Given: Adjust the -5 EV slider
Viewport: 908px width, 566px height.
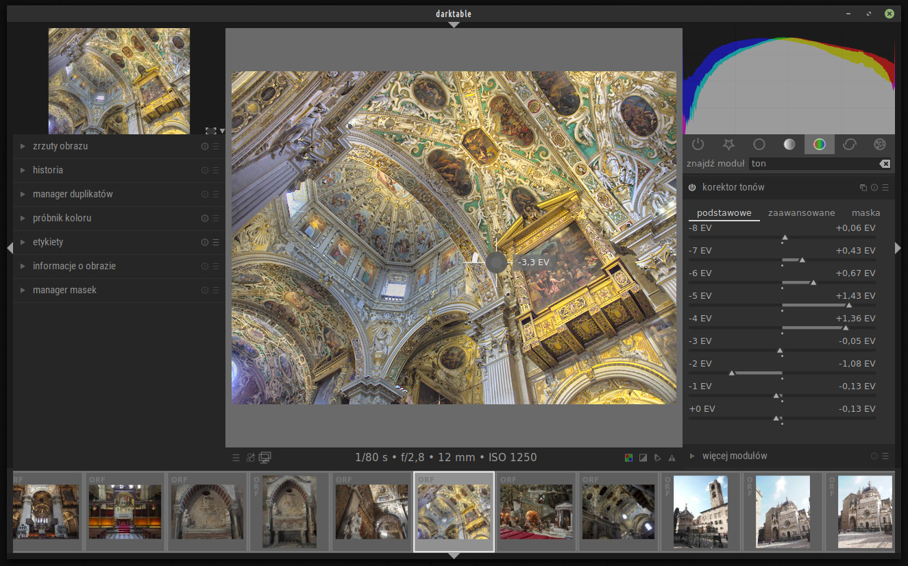Looking at the screenshot, I should click(x=782, y=305).
